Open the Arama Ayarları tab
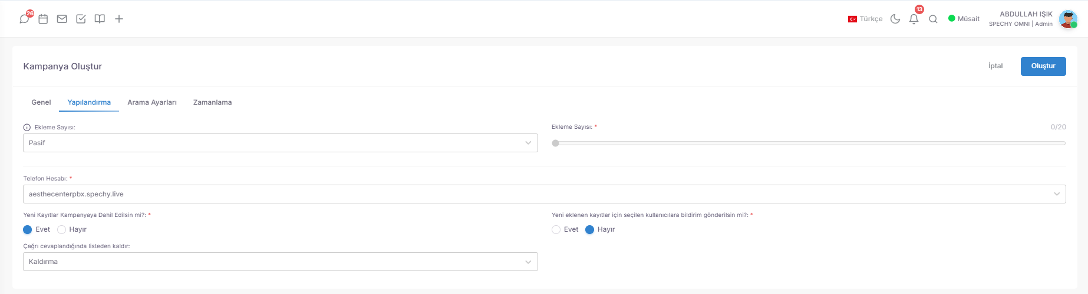The image size is (1088, 294). [x=152, y=102]
